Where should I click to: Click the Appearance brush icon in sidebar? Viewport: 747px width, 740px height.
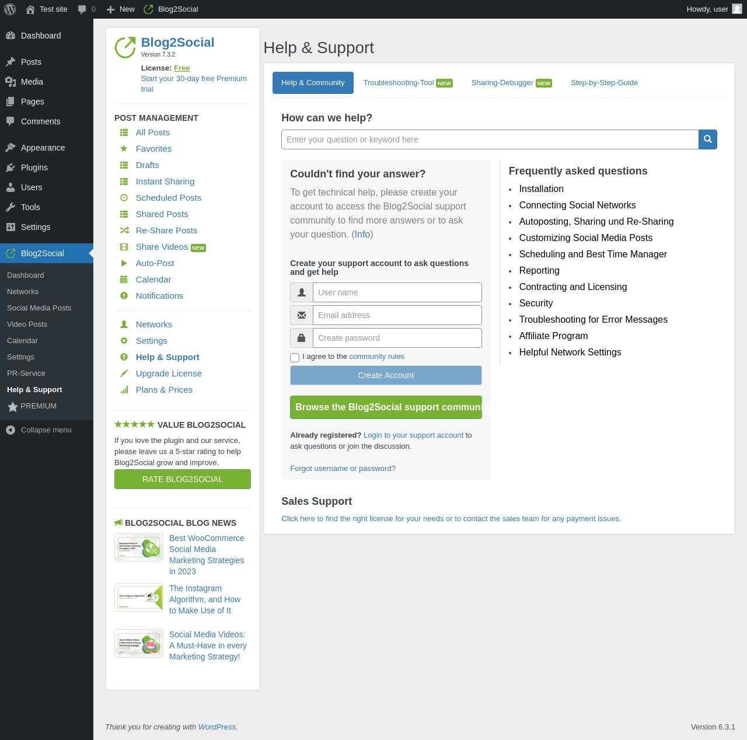pyautogui.click(x=11, y=148)
